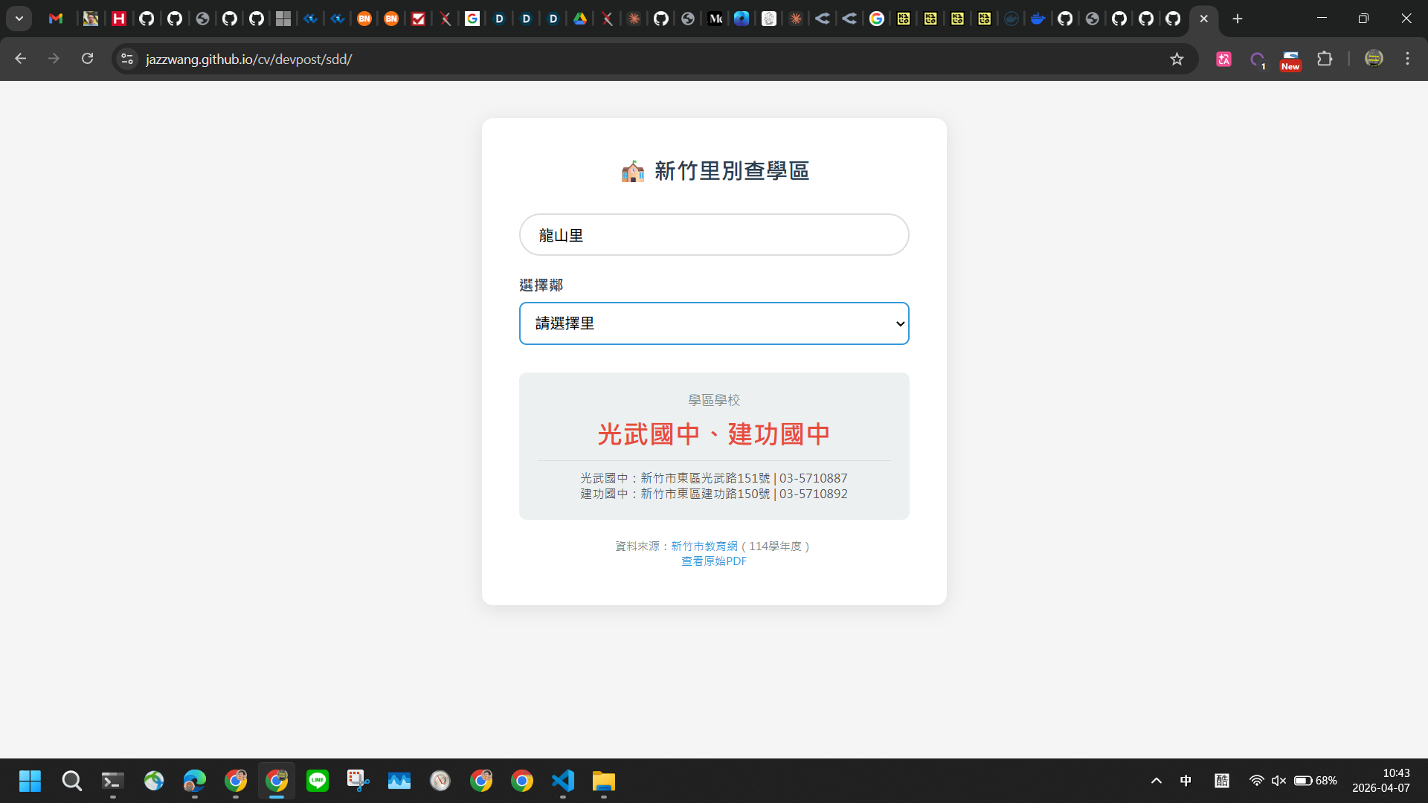Image resolution: width=1428 pixels, height=803 pixels.
Task: Open a new browser tab
Action: coord(1238,19)
